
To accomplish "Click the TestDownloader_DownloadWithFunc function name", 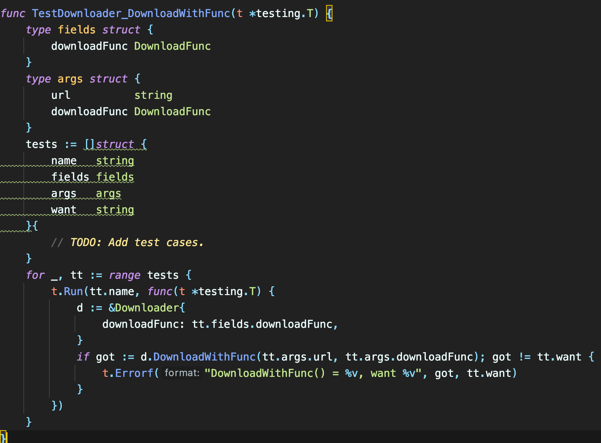I will click(131, 14).
